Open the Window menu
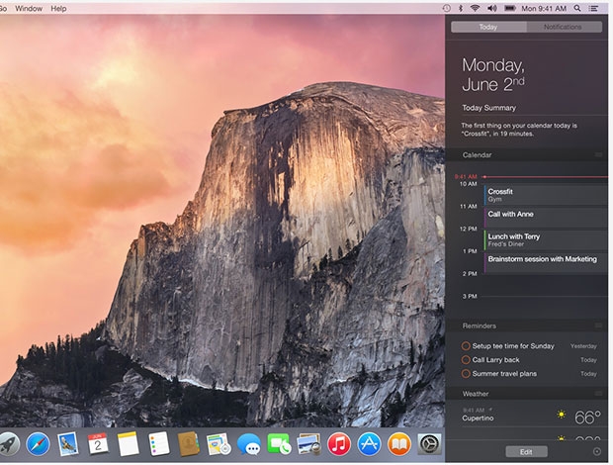This screenshot has height=465, width=613. 30,8
